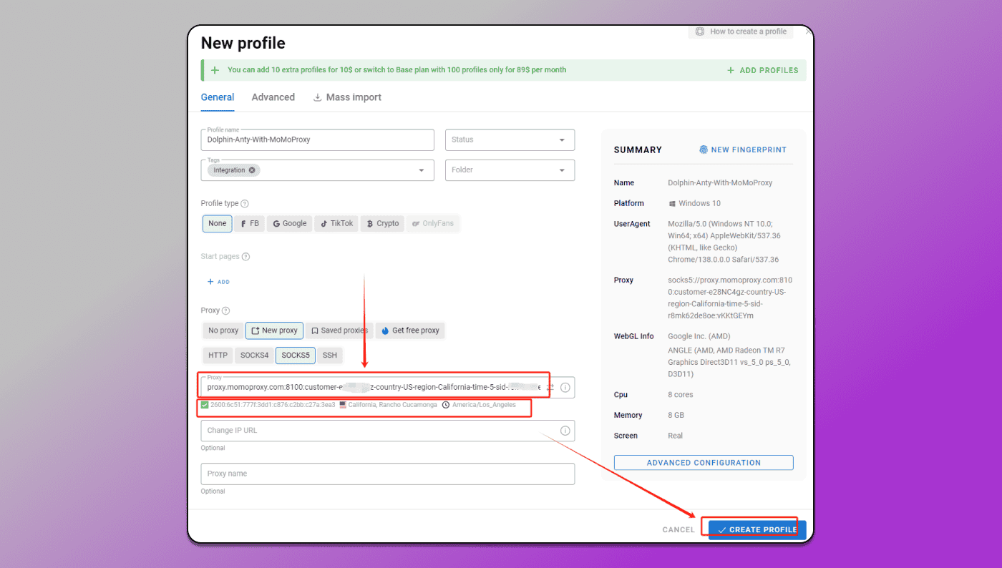Click the Proxy name field
The height and width of the screenshot is (568, 1002).
388,474
